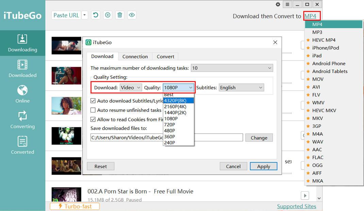This screenshot has width=364, height=211.
Task: Click the trash delete icon in toolbar
Action: [119, 15]
